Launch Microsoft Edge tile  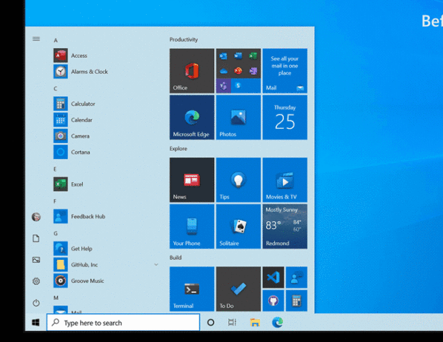click(192, 117)
